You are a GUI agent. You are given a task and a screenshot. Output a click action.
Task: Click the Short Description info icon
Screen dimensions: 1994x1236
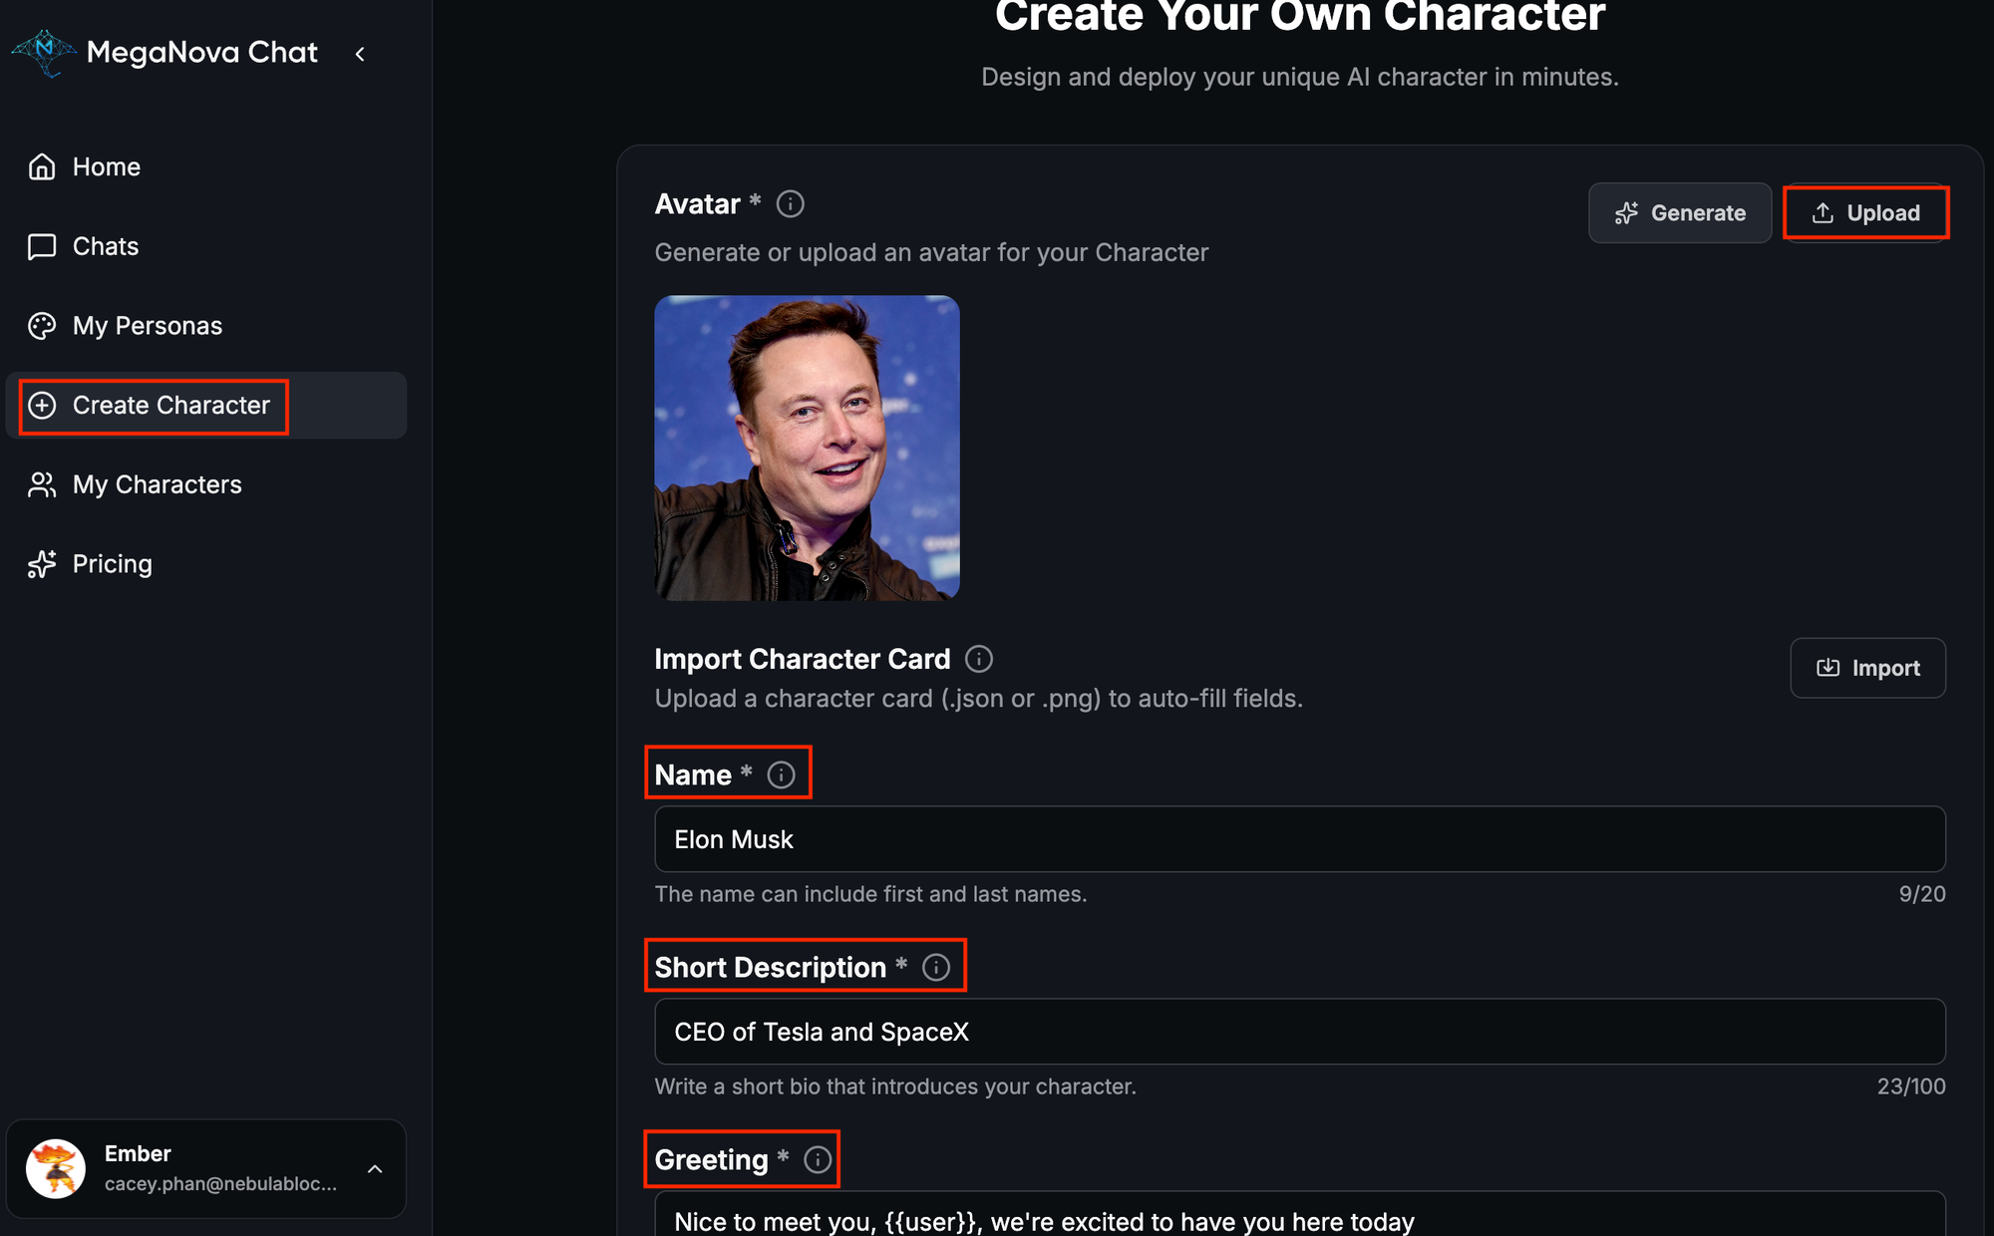[936, 967]
